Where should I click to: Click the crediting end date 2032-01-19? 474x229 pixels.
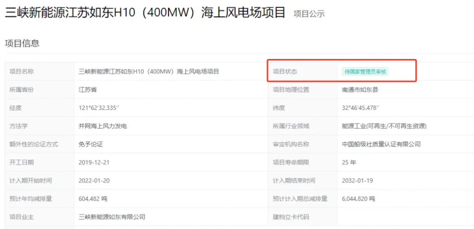click(357, 180)
